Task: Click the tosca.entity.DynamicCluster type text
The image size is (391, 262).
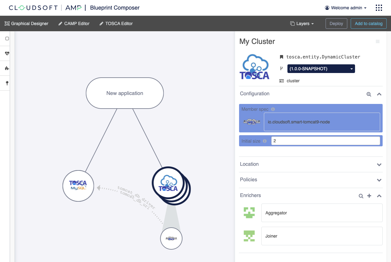Action: point(323,57)
